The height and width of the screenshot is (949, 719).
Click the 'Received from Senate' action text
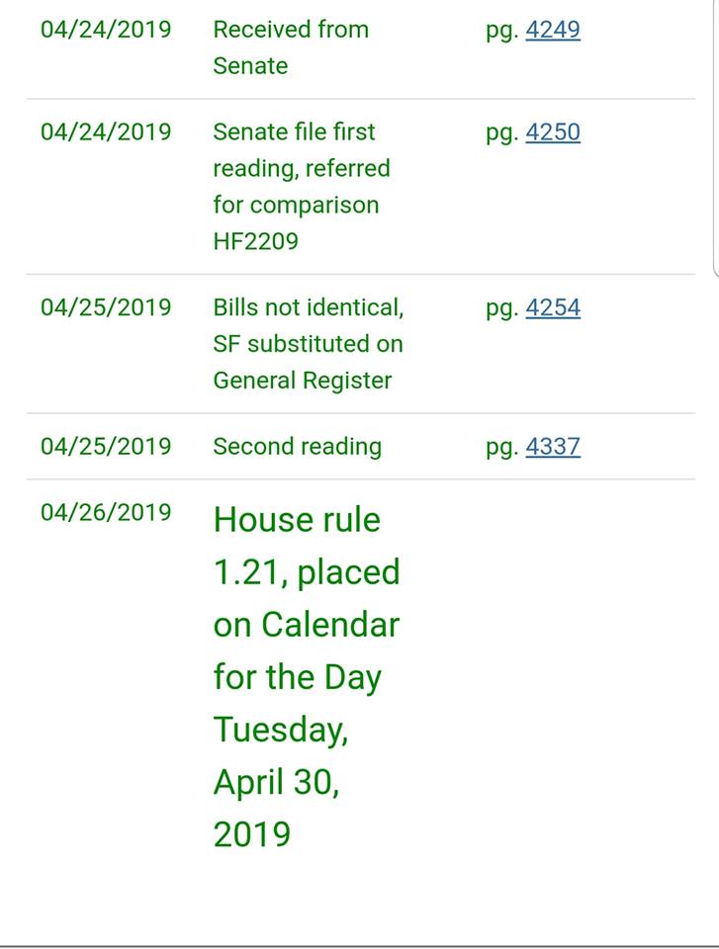[x=291, y=47]
